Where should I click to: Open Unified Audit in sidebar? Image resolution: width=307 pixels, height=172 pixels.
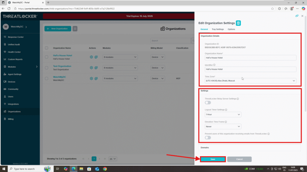pyautogui.click(x=14, y=44)
